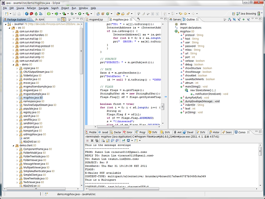The width and height of the screenshot is (265, 199).
Task: Click Remove Launch icon in Console toolbar
Action: [x=92, y=141]
